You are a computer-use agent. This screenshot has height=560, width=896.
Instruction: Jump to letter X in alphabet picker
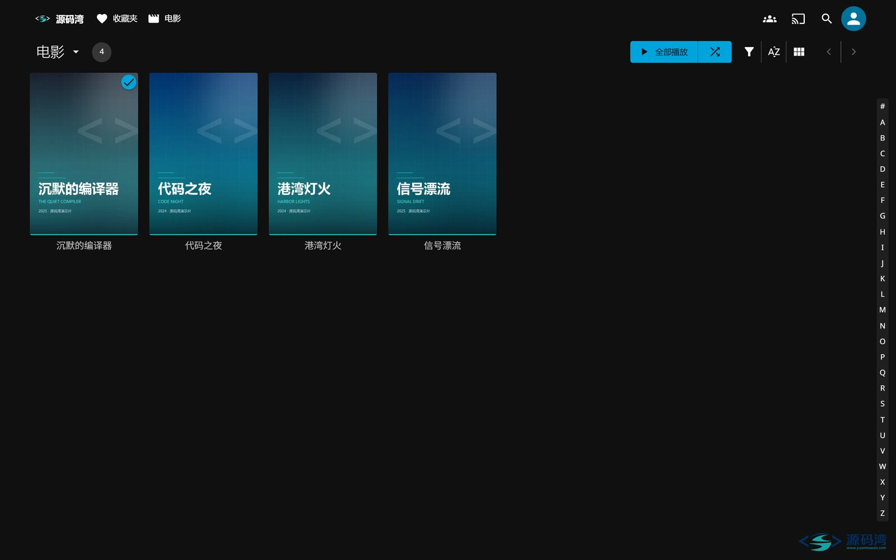coord(883,482)
